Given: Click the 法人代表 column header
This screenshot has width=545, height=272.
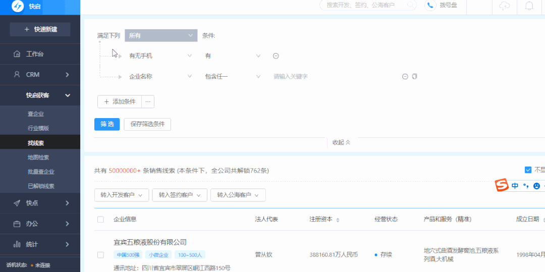Looking at the screenshot, I should tap(266, 219).
